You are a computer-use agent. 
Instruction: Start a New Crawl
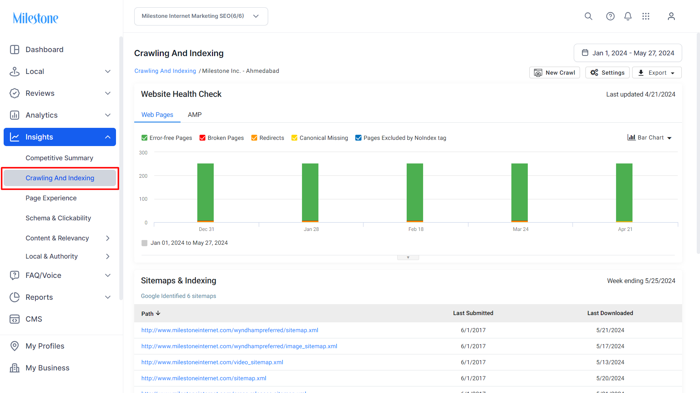point(554,72)
